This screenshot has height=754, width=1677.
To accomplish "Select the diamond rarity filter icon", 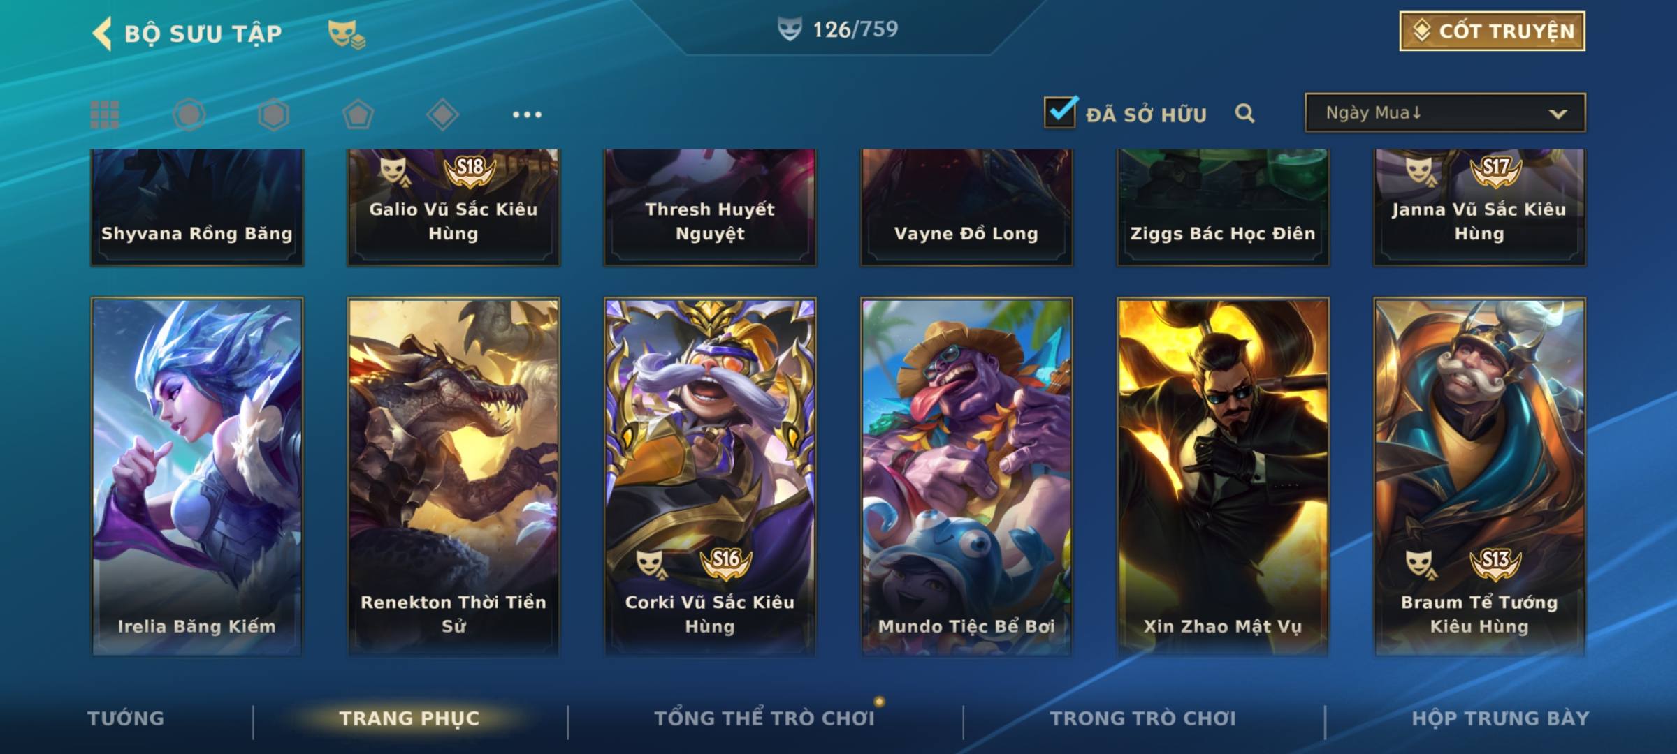I will coord(442,114).
